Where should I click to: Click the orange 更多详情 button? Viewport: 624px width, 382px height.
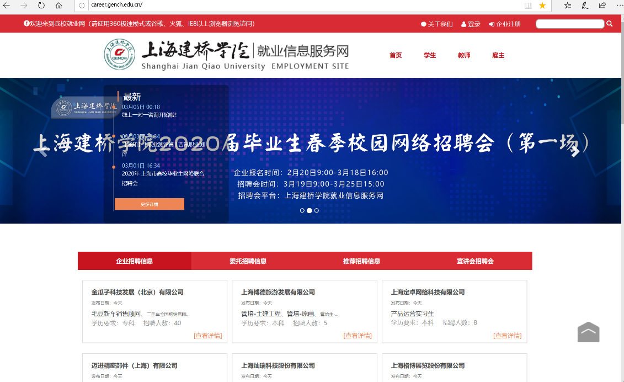coord(149,204)
